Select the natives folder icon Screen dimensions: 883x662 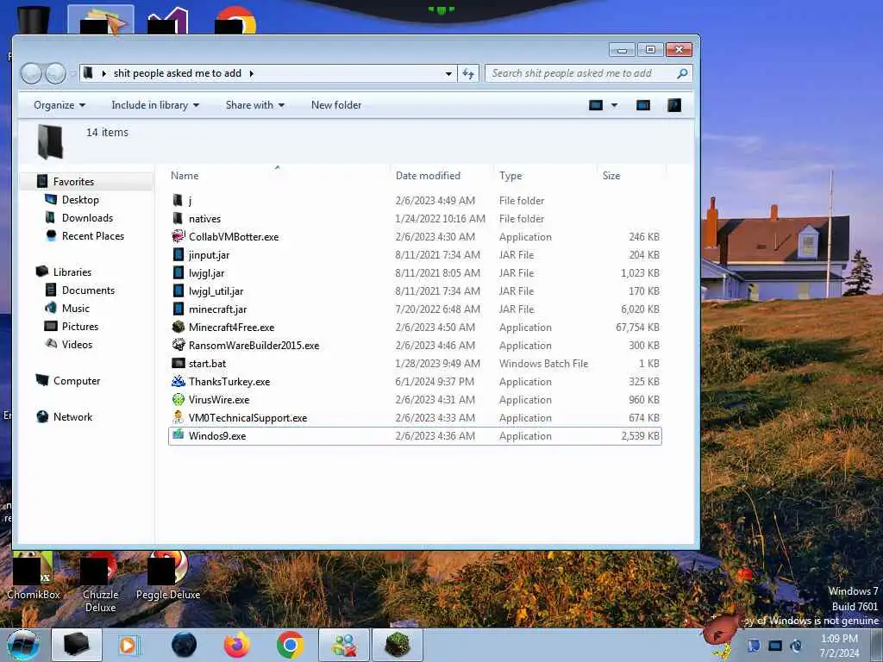click(178, 218)
